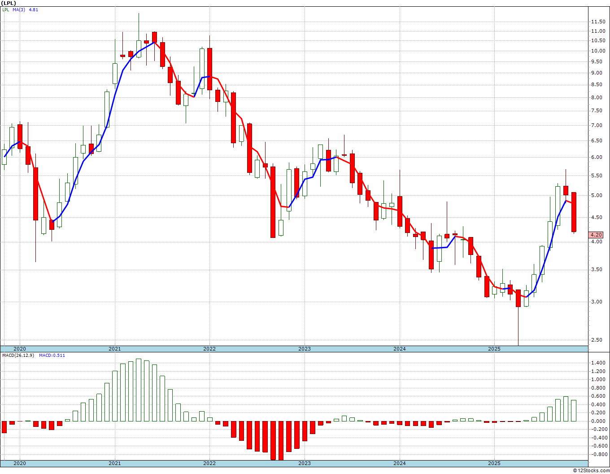Screen dimensions: 610x474
Task: Select the 1.400 MACD axis label
Action: coord(597,363)
